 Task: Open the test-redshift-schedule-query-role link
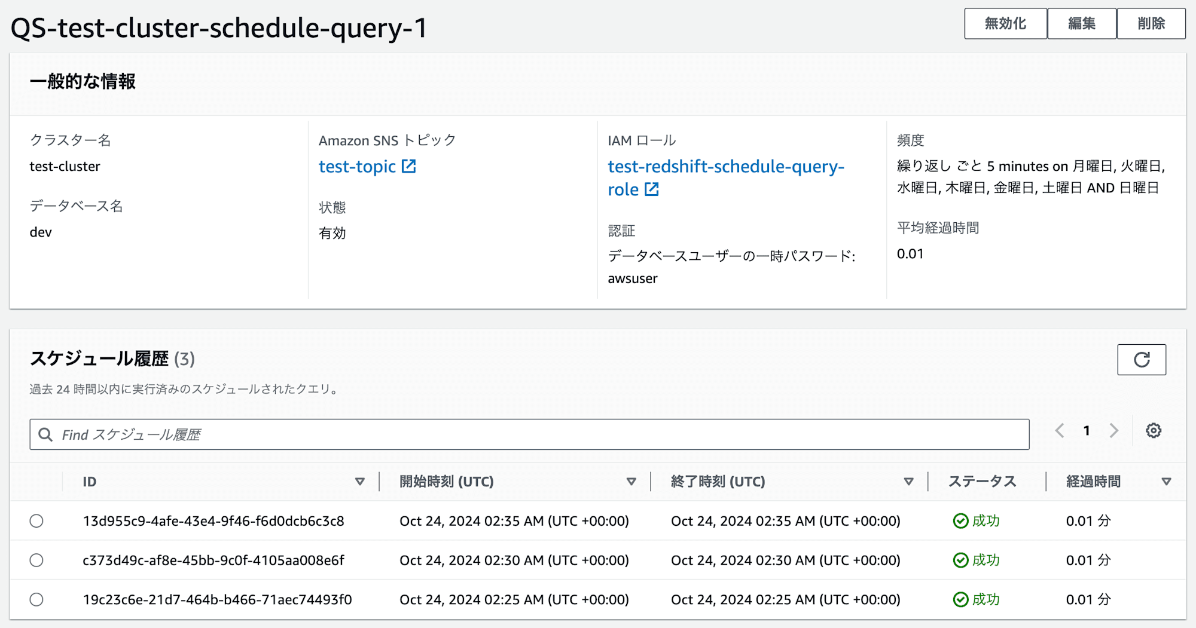click(726, 177)
